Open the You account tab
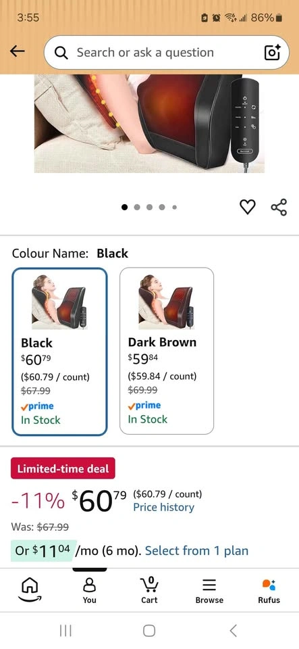Screen dimensions: 299x649 pyautogui.click(x=90, y=590)
